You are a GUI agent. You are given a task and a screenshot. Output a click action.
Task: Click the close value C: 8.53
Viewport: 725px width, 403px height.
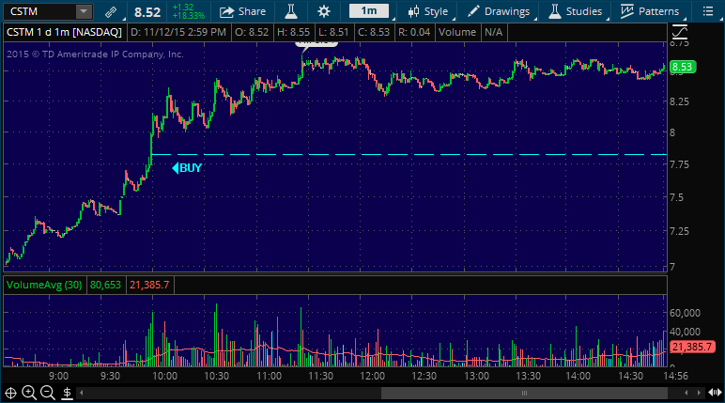pos(374,32)
